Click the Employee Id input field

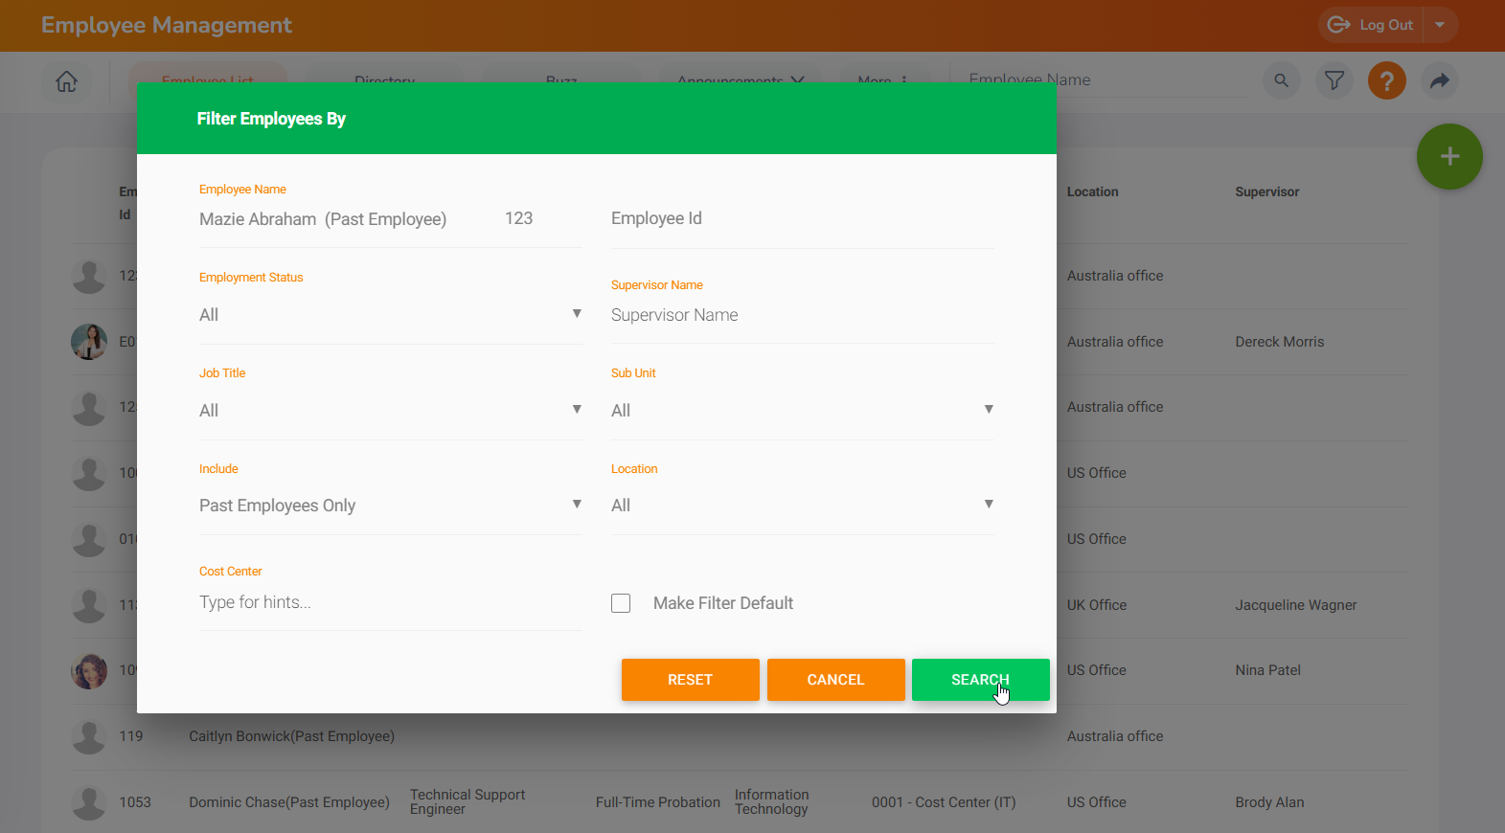coord(803,219)
